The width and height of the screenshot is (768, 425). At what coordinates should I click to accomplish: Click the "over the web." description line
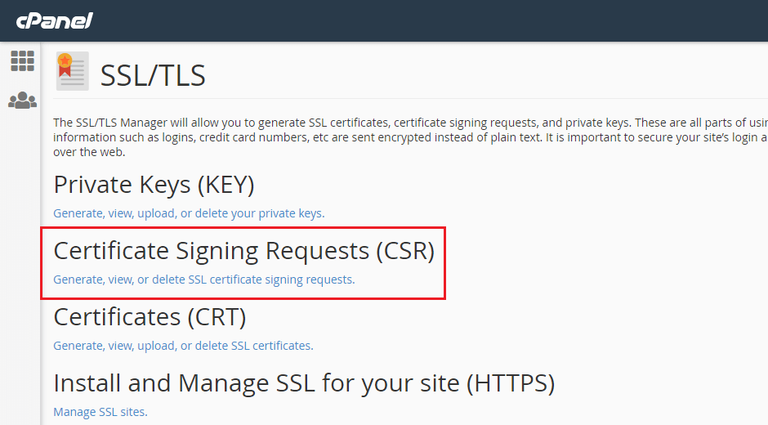pyautogui.click(x=89, y=152)
